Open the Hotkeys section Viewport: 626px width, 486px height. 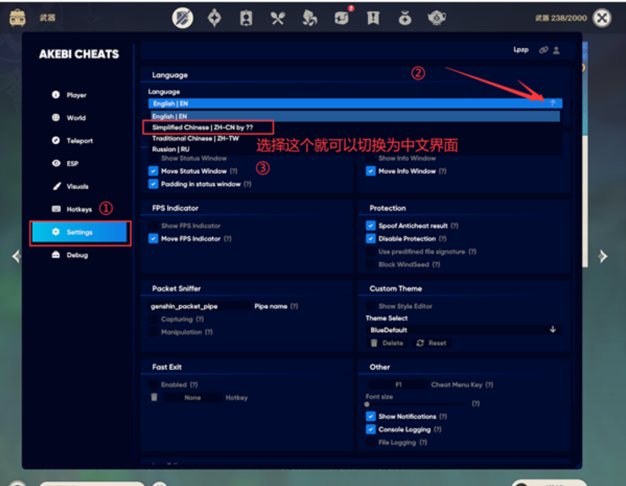click(x=80, y=209)
